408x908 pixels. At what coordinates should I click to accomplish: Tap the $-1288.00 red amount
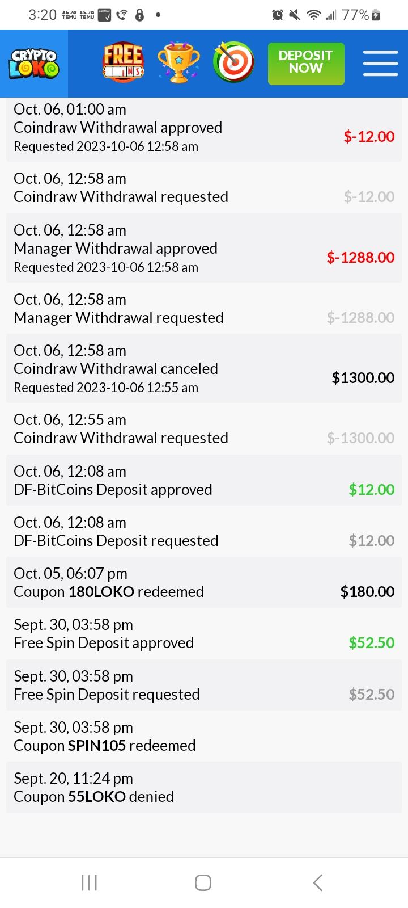pyautogui.click(x=360, y=258)
